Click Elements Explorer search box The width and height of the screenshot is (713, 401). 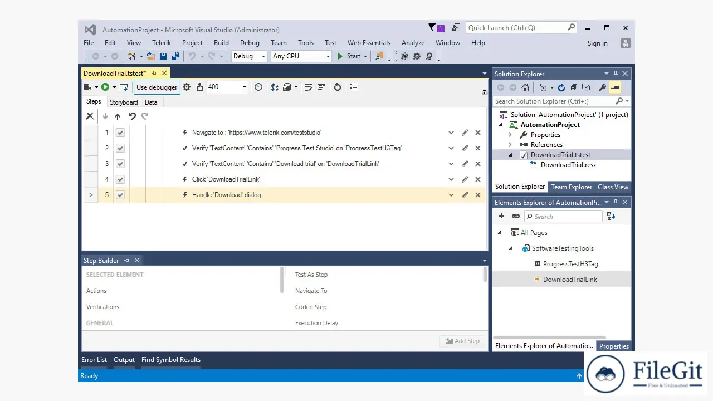563,217
